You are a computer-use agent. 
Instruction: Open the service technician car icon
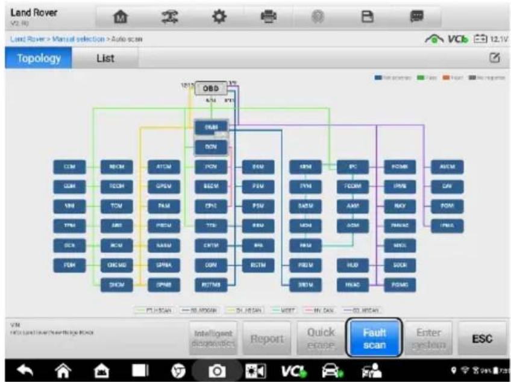pos(372,371)
